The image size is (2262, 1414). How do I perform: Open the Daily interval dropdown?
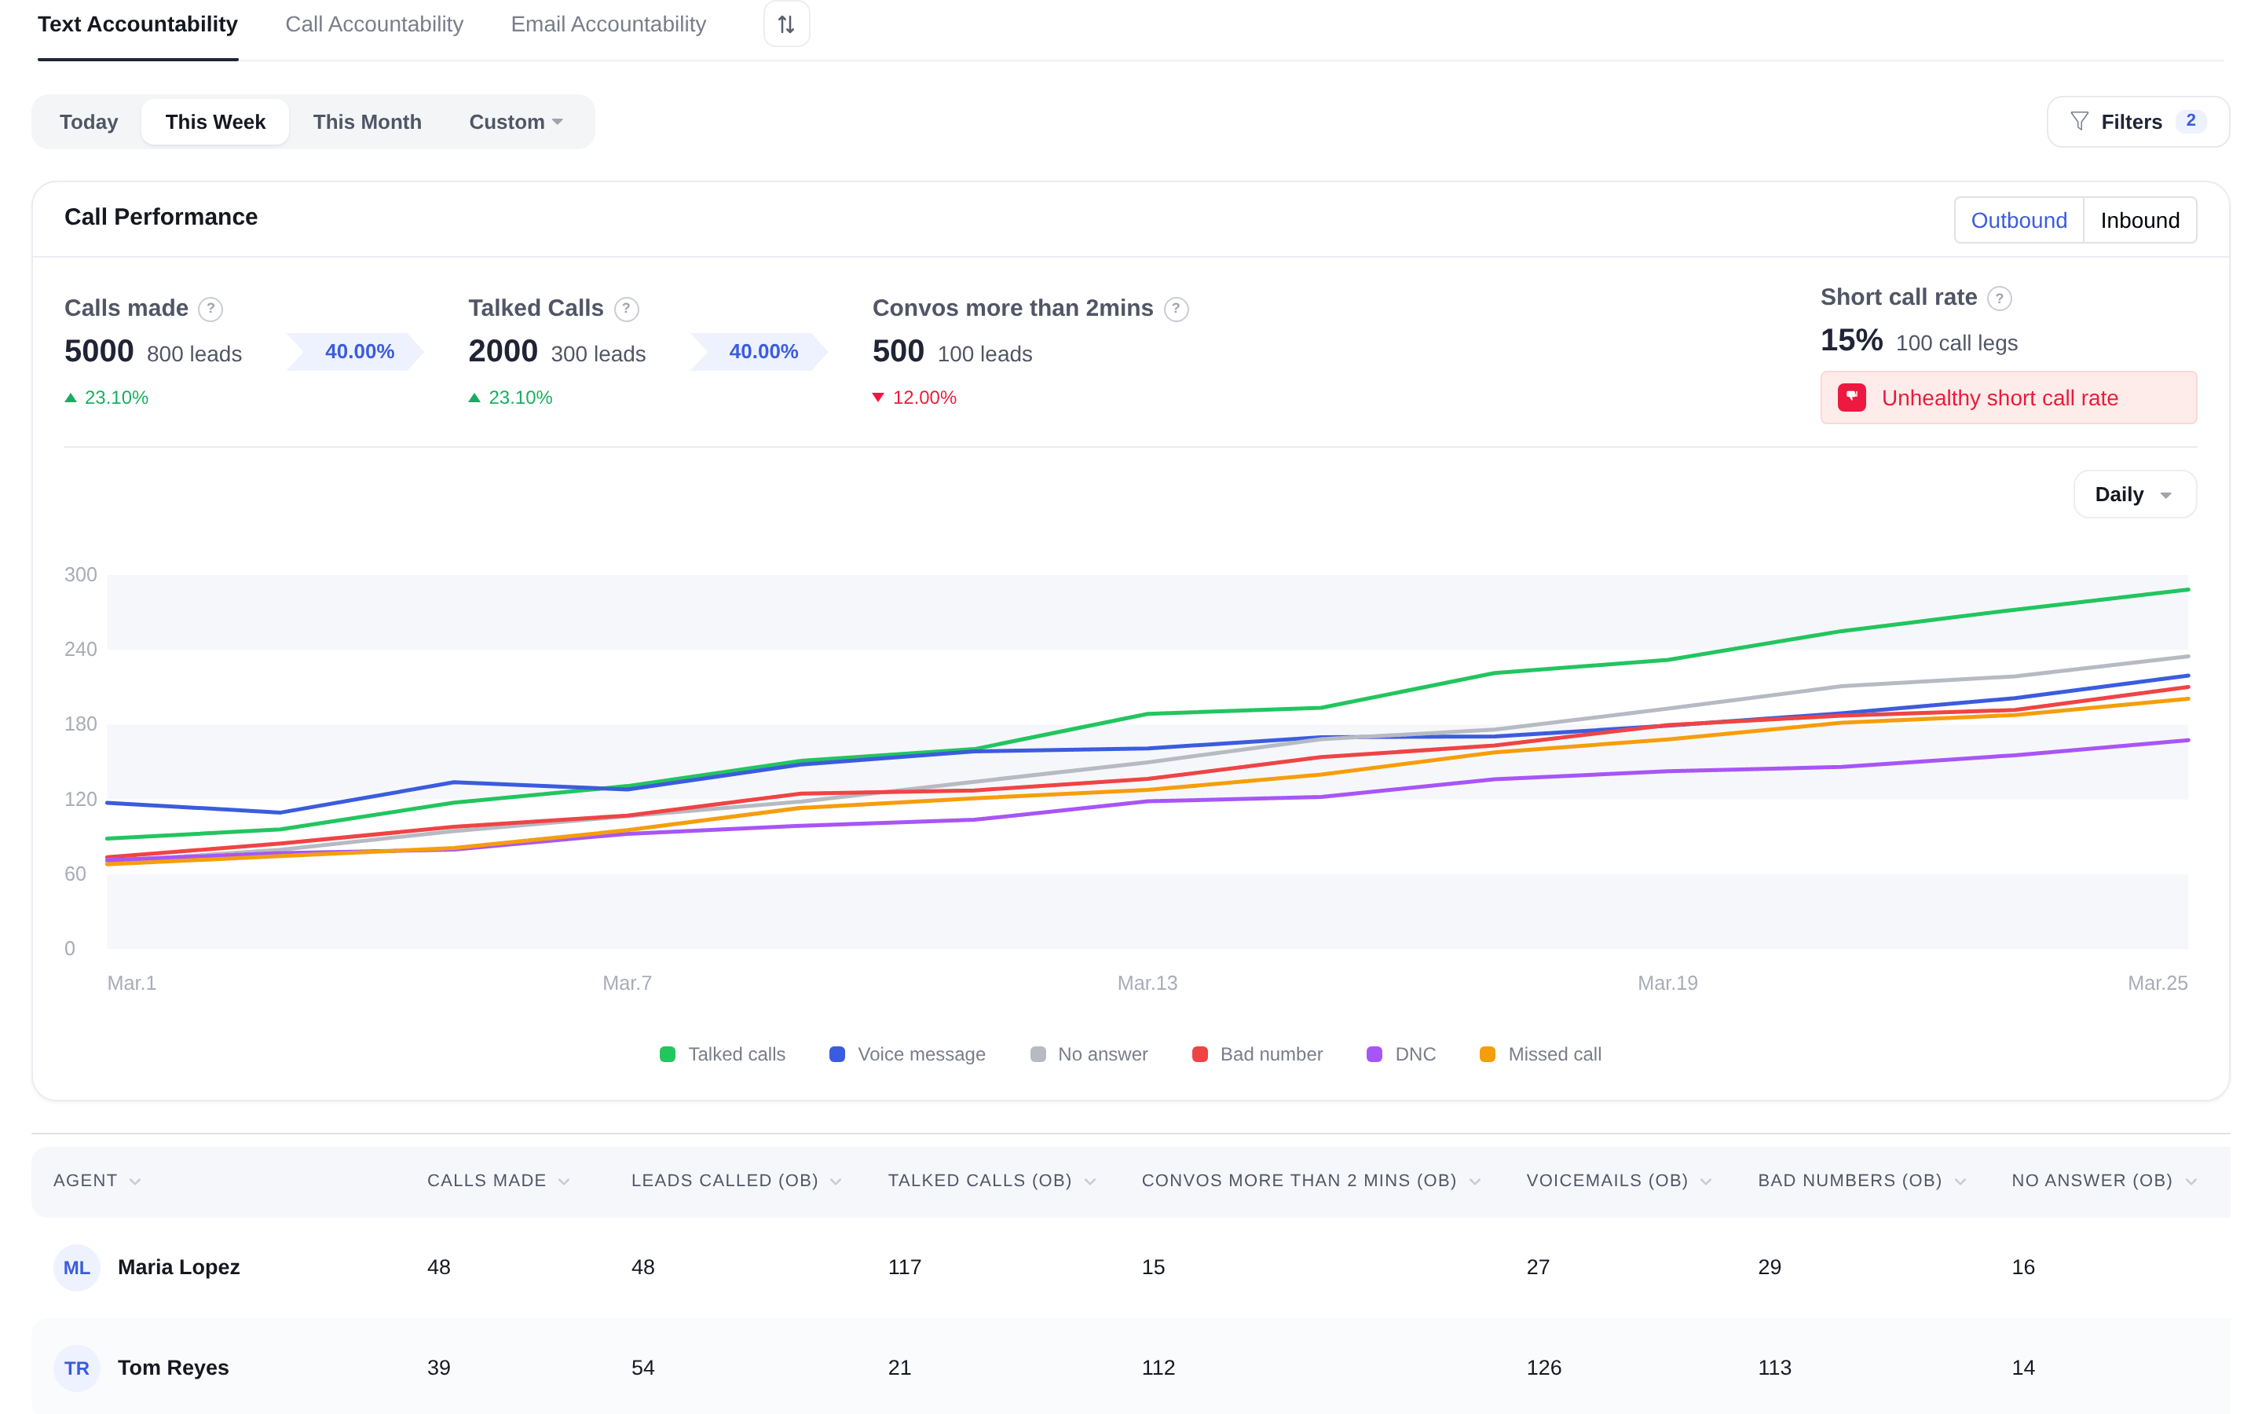[2135, 494]
